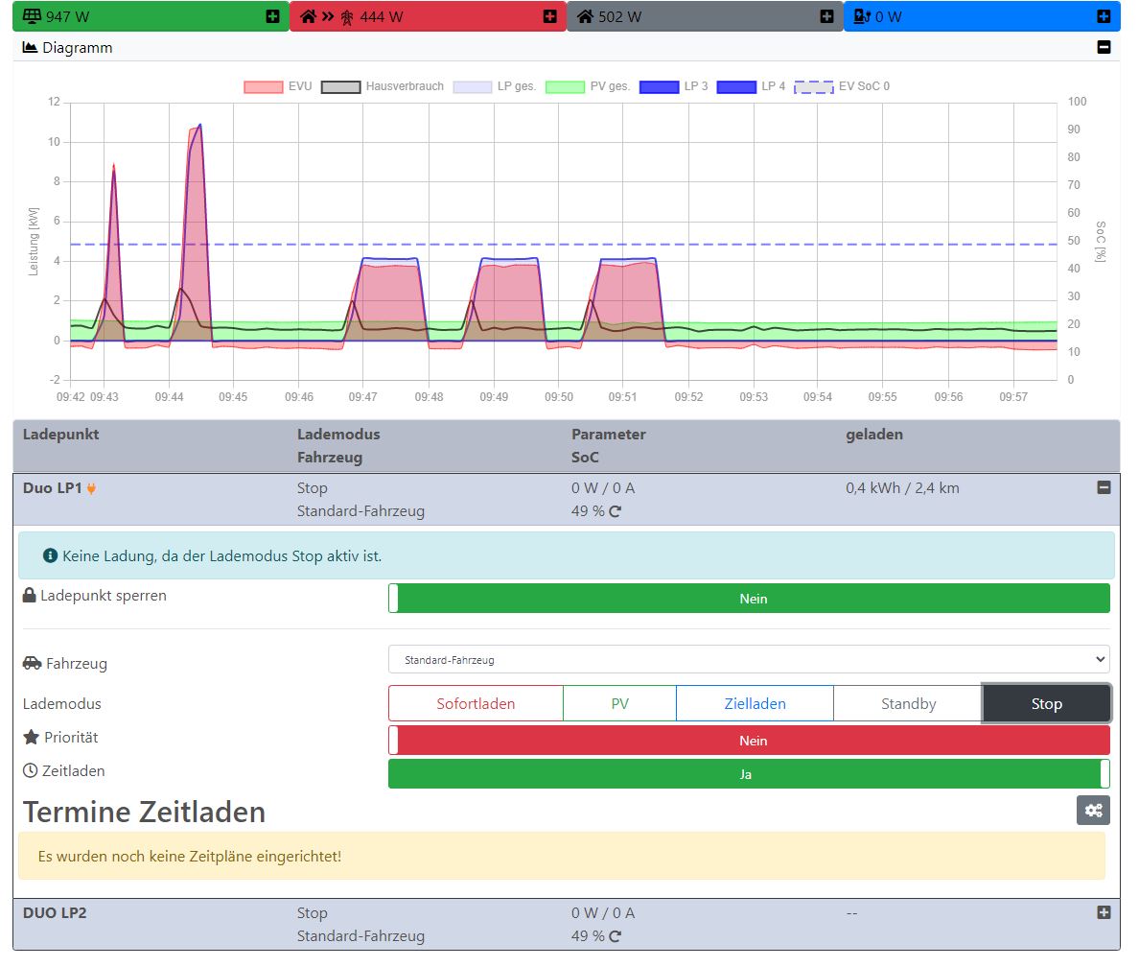
Task: Click the house consumption icon showing 502 W
Action: pyautogui.click(x=584, y=16)
